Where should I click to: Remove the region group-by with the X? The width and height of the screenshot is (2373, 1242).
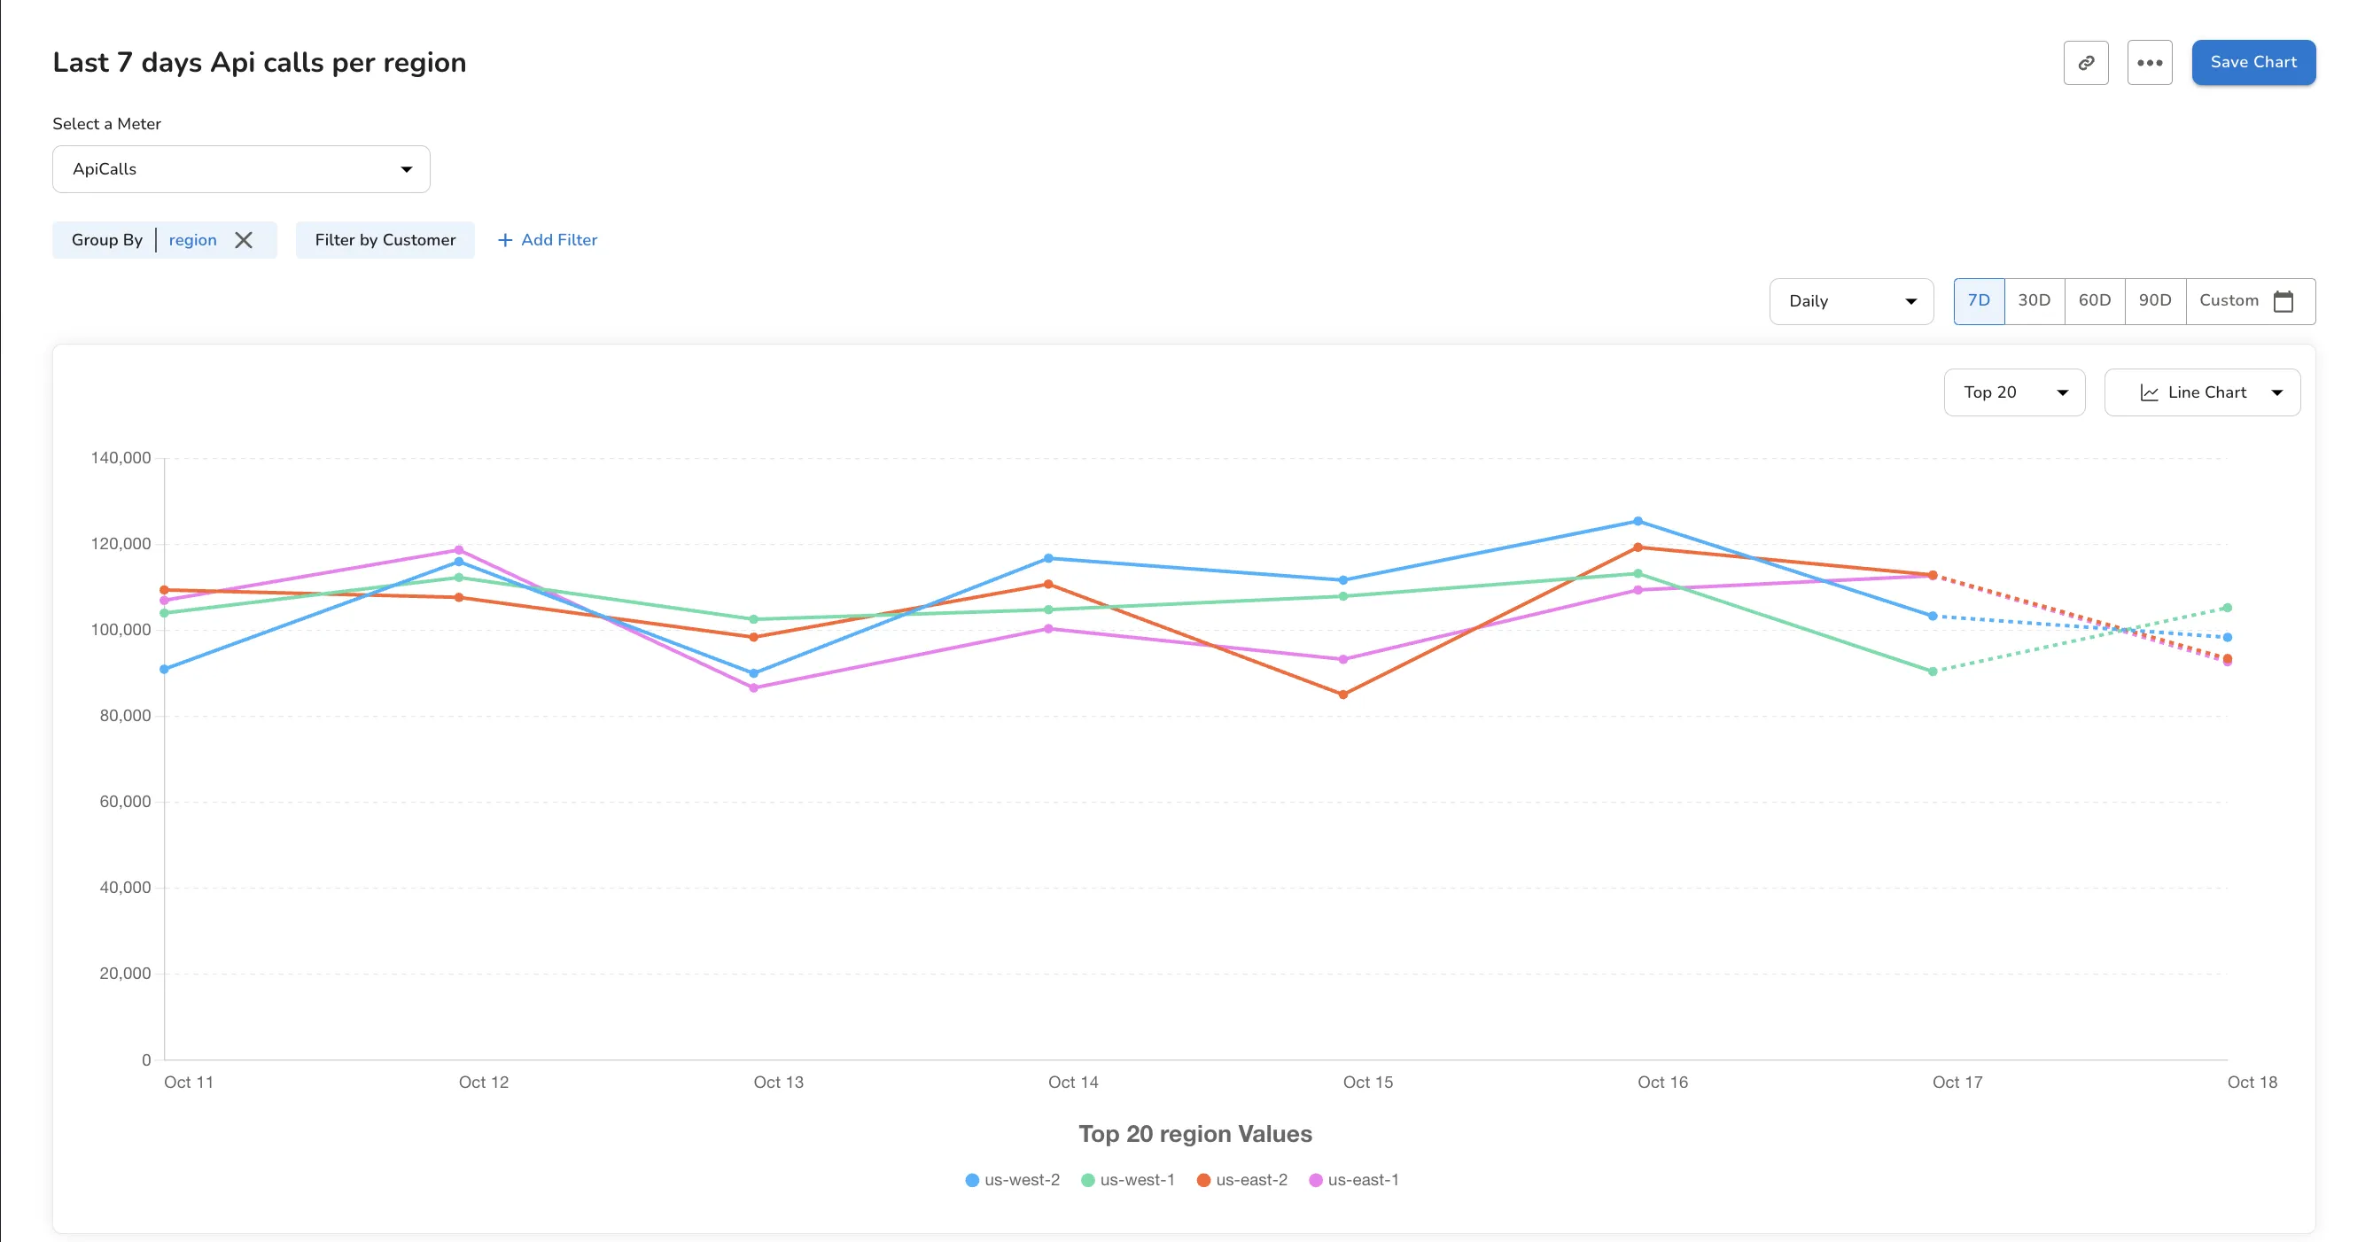pos(243,240)
